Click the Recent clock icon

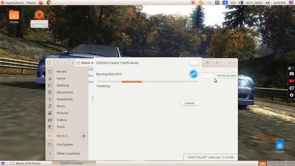[x=50, y=71]
